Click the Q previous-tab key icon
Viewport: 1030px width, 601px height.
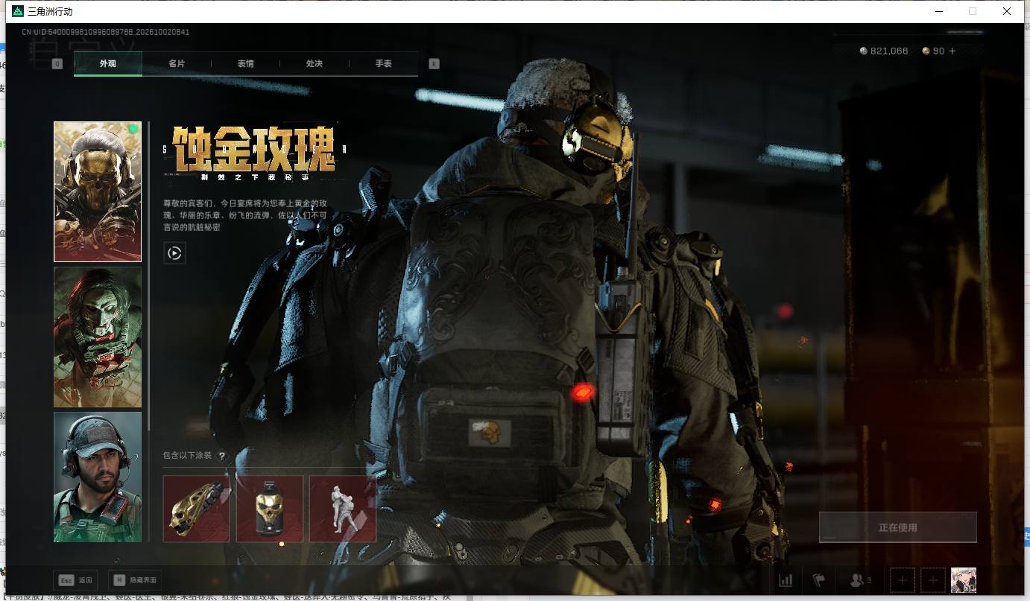point(57,64)
